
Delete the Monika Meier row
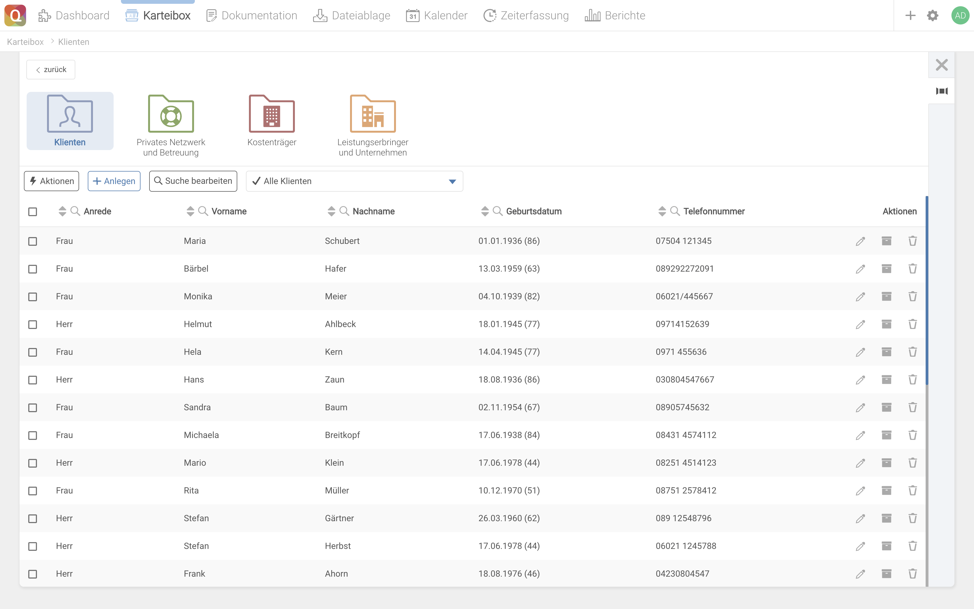tap(912, 296)
